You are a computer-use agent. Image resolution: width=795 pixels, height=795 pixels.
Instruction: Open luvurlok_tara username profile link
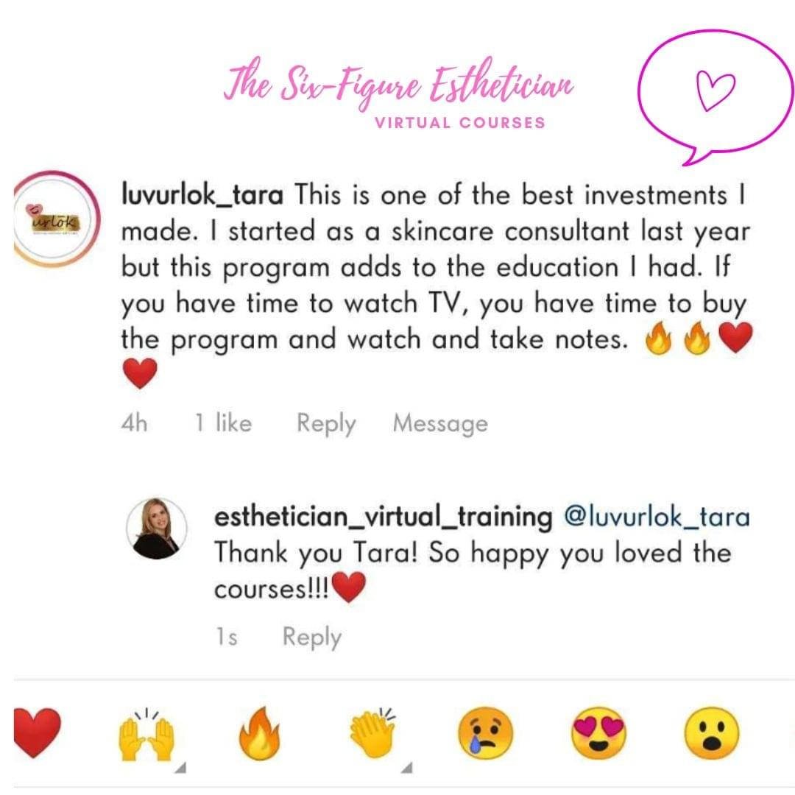pos(202,194)
